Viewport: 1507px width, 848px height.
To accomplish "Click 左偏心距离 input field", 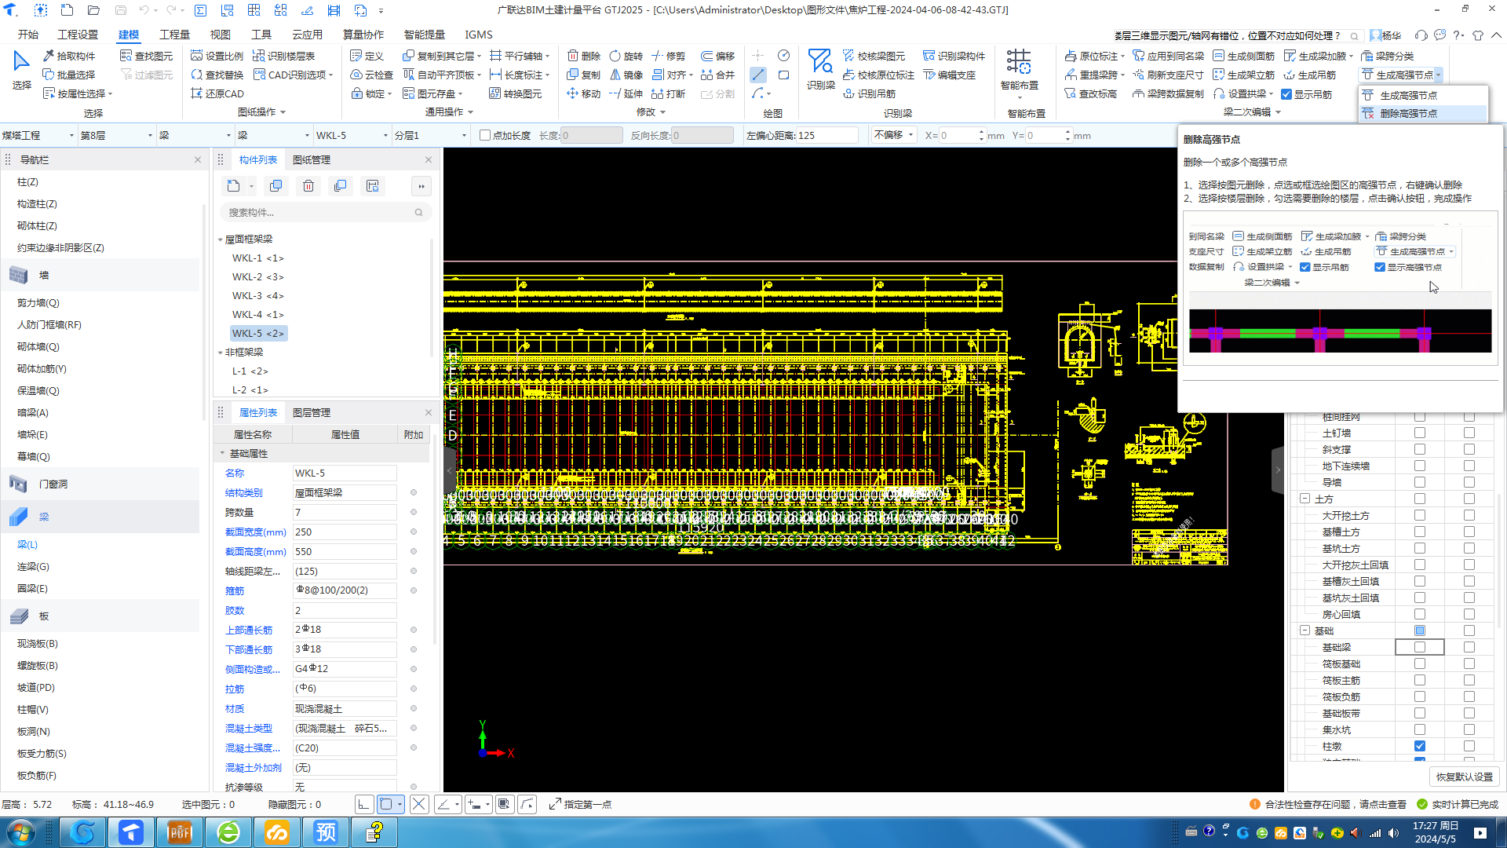I will click(x=827, y=135).
